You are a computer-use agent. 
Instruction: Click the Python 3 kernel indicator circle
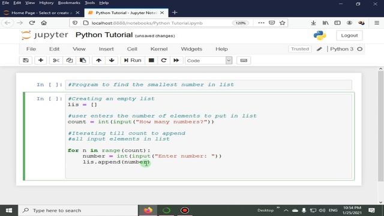coord(360,49)
